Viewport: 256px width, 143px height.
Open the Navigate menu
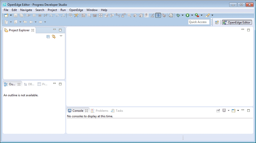coord(26,10)
